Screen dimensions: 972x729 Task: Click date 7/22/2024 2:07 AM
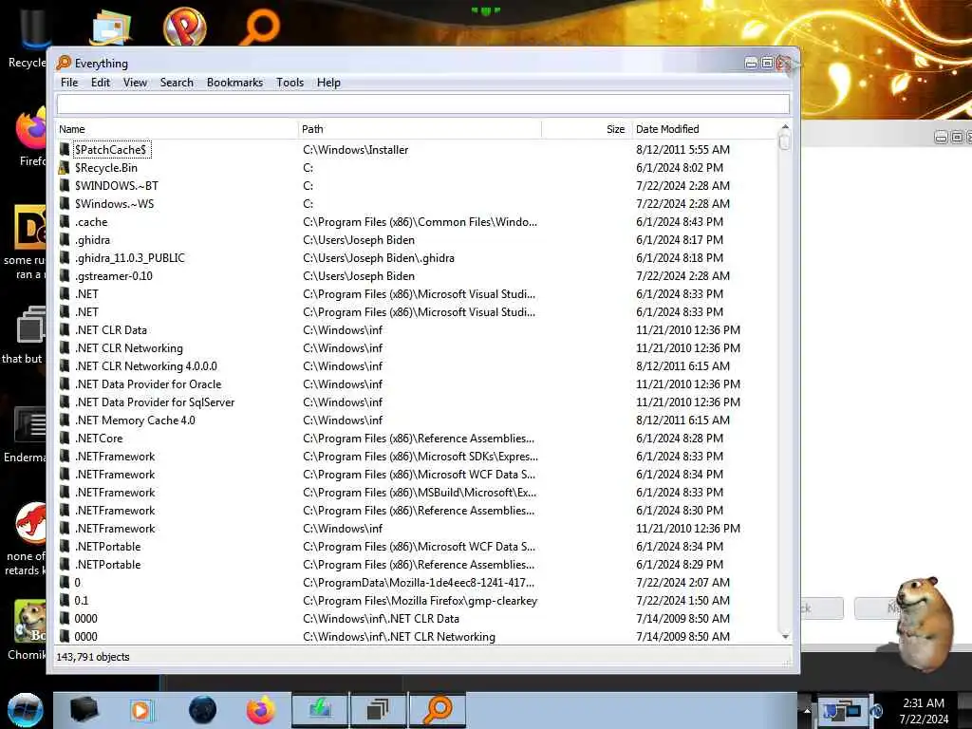tap(682, 582)
